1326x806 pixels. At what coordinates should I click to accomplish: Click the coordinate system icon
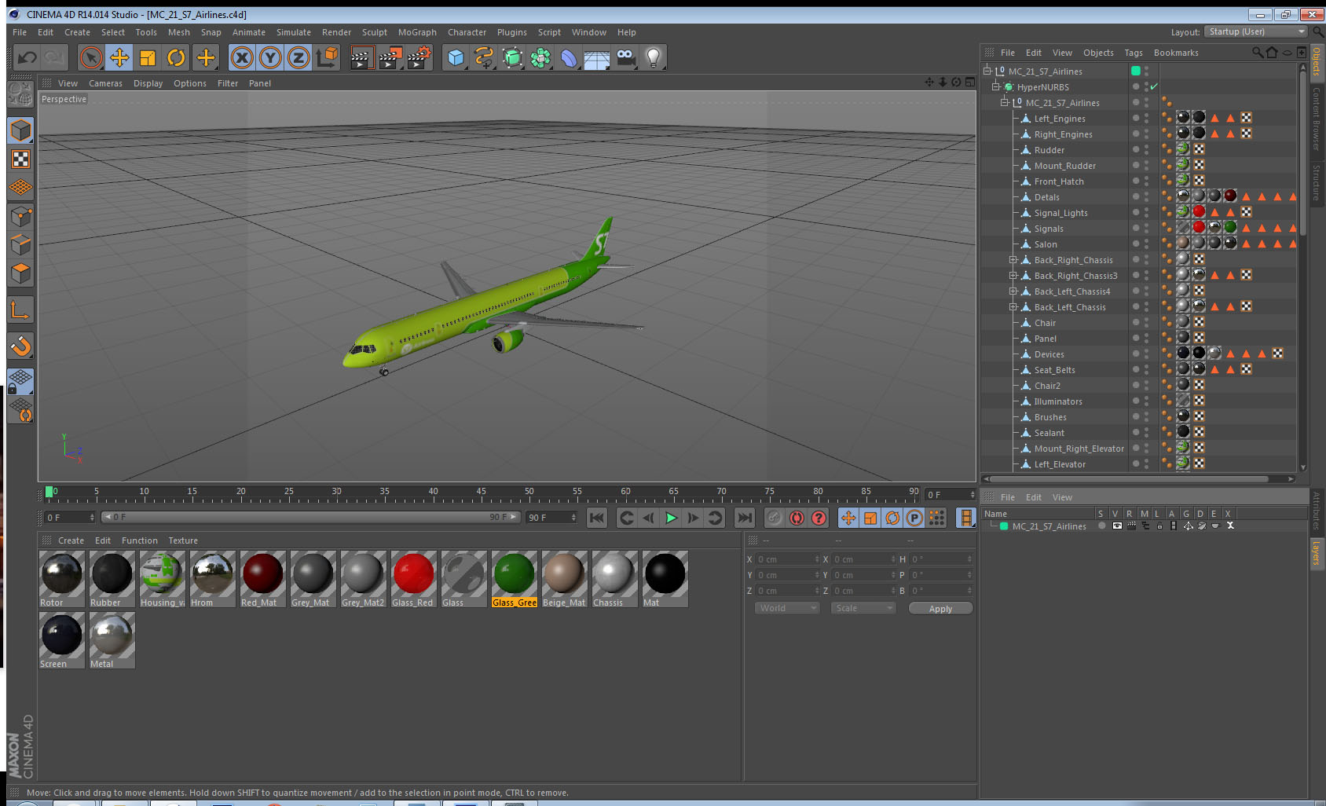coord(327,57)
